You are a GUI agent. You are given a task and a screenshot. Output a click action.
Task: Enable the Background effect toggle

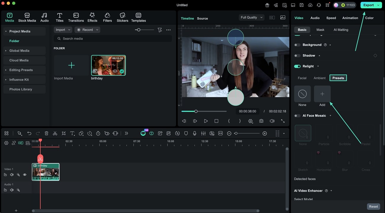coord(297,45)
